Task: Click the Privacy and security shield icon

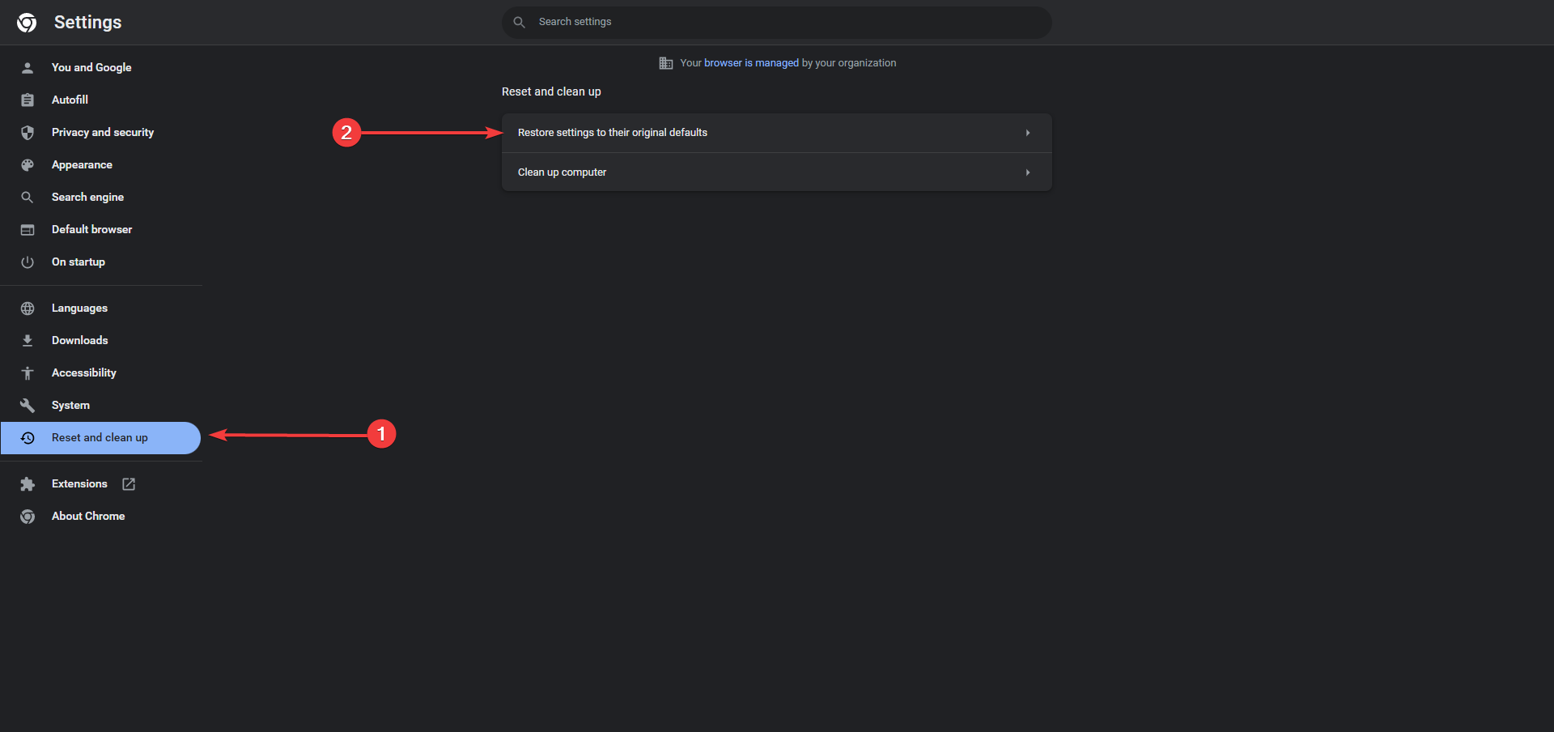Action: point(28,133)
